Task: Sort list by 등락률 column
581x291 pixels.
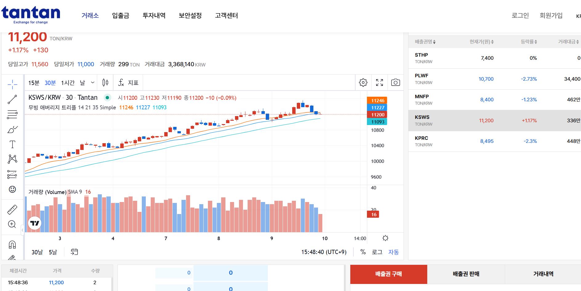Action: 529,42
